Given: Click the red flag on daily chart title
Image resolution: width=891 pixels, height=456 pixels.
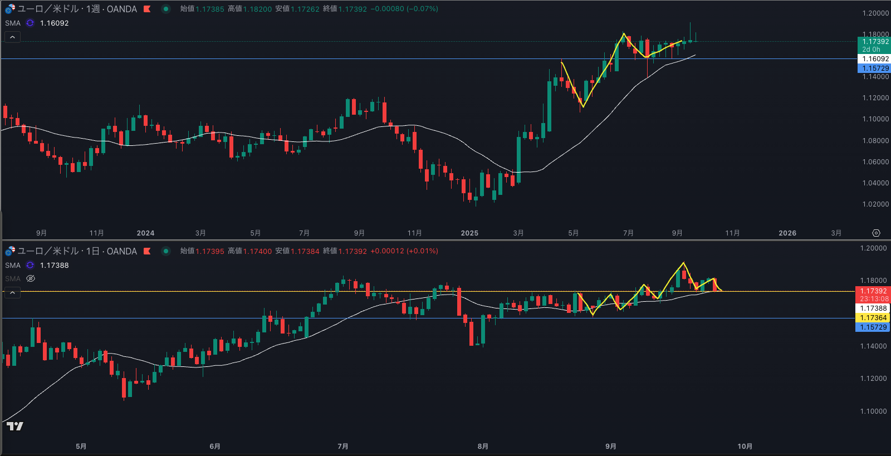Looking at the screenshot, I should coord(147,251).
